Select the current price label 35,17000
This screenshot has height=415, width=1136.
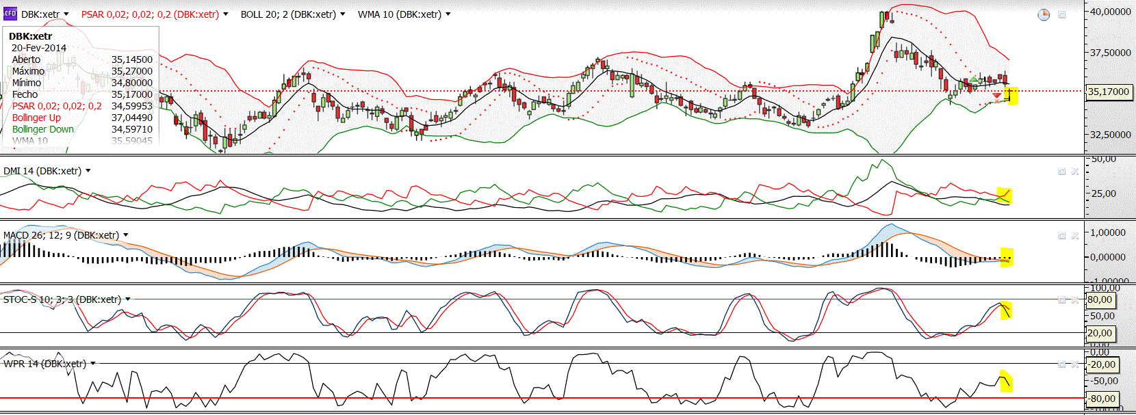1109,92
